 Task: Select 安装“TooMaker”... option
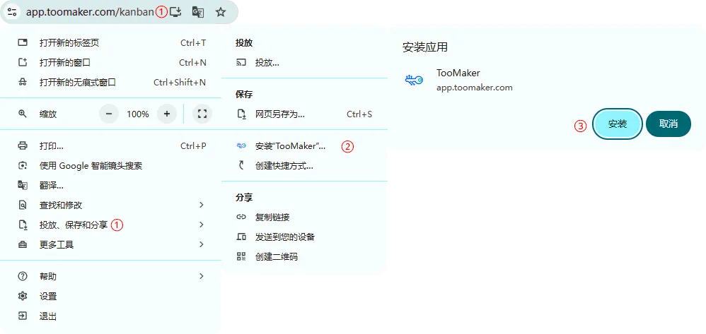click(x=304, y=146)
